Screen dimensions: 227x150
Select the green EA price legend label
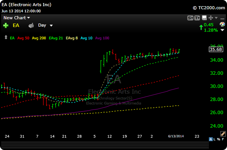pos(12,38)
